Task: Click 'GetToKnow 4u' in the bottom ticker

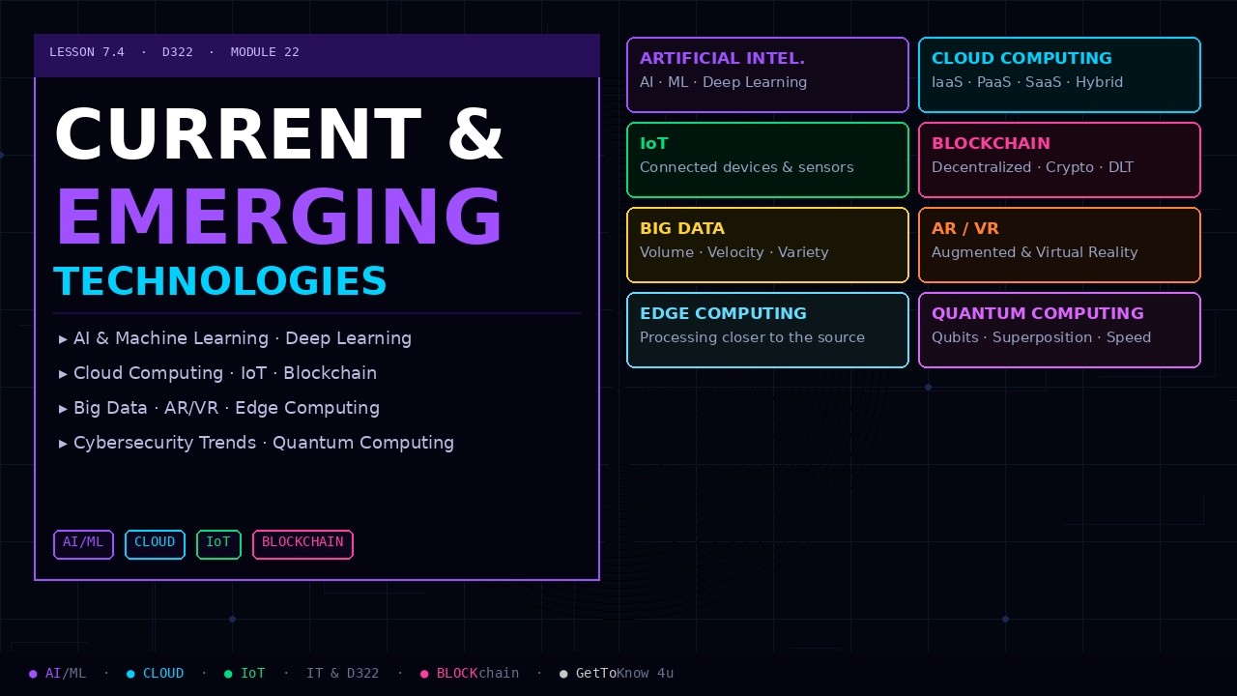Action: pos(624,673)
